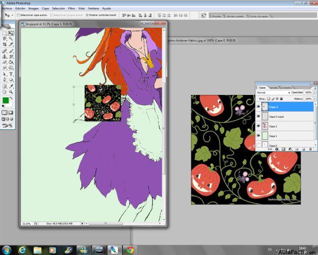
Task: Hide Capa 3 layer via eye icon
Action: (259, 107)
